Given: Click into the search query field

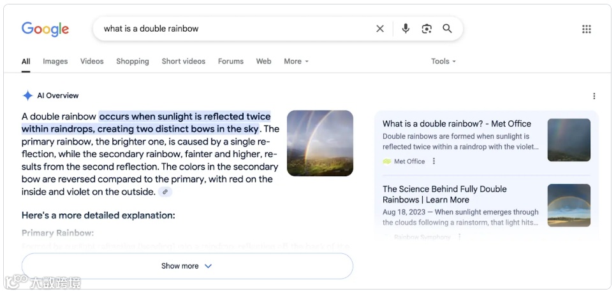Looking at the screenshot, I should click(x=236, y=29).
